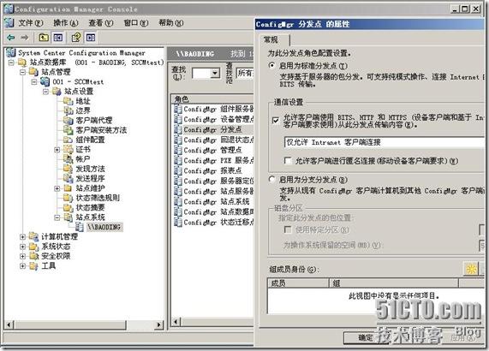Expand the 安全权限 tree node

click(x=23, y=256)
